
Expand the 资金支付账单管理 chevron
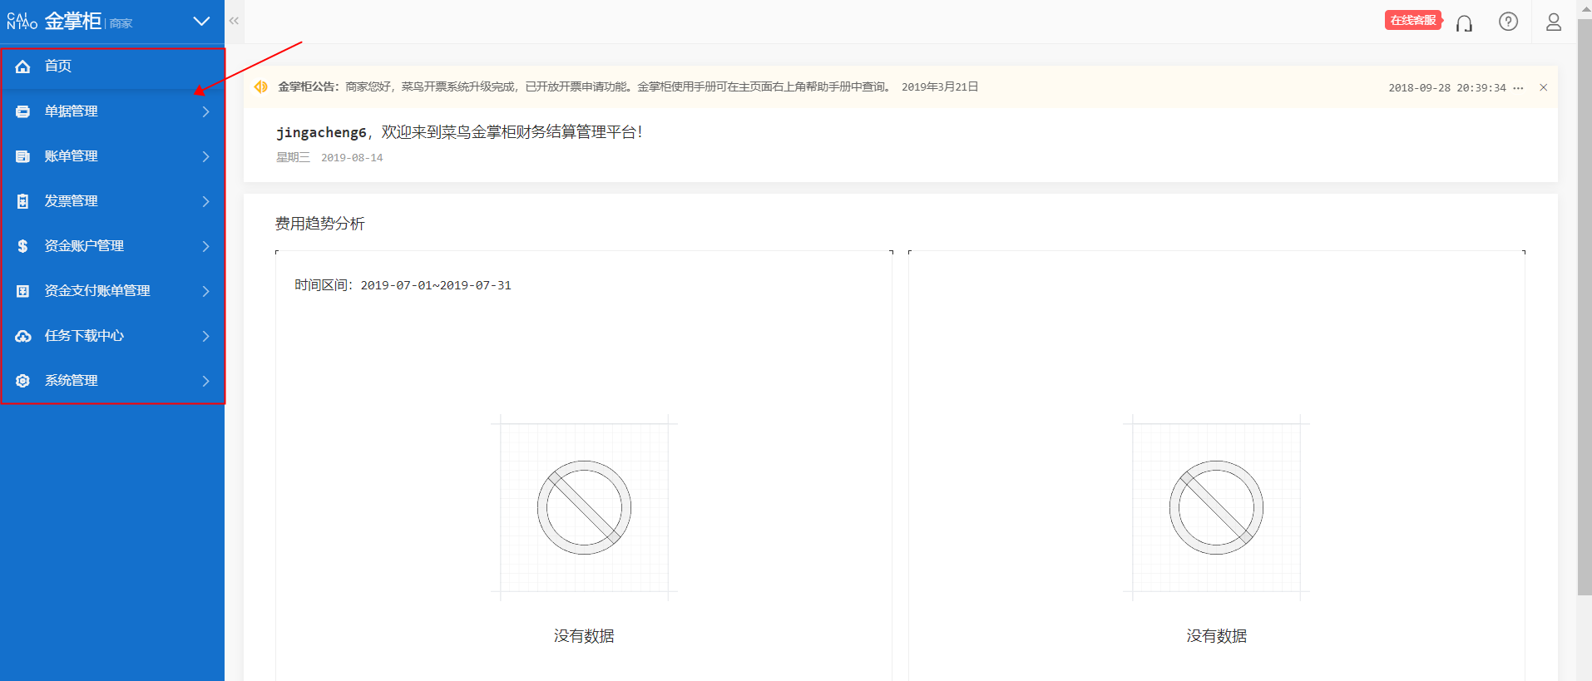(205, 291)
